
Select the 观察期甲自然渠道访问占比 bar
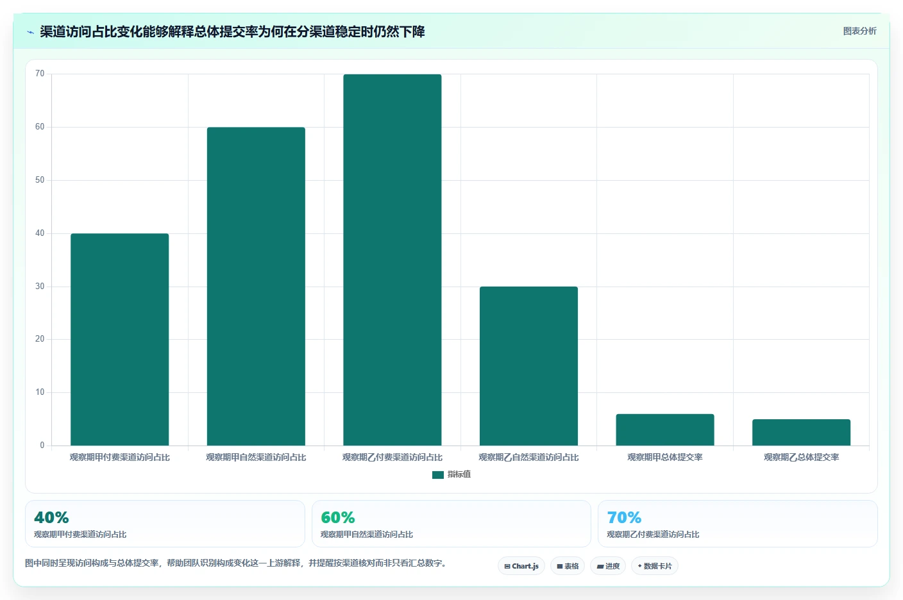[256, 286]
